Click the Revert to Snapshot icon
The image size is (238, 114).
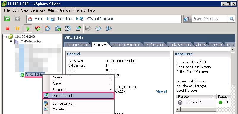(58, 28)
